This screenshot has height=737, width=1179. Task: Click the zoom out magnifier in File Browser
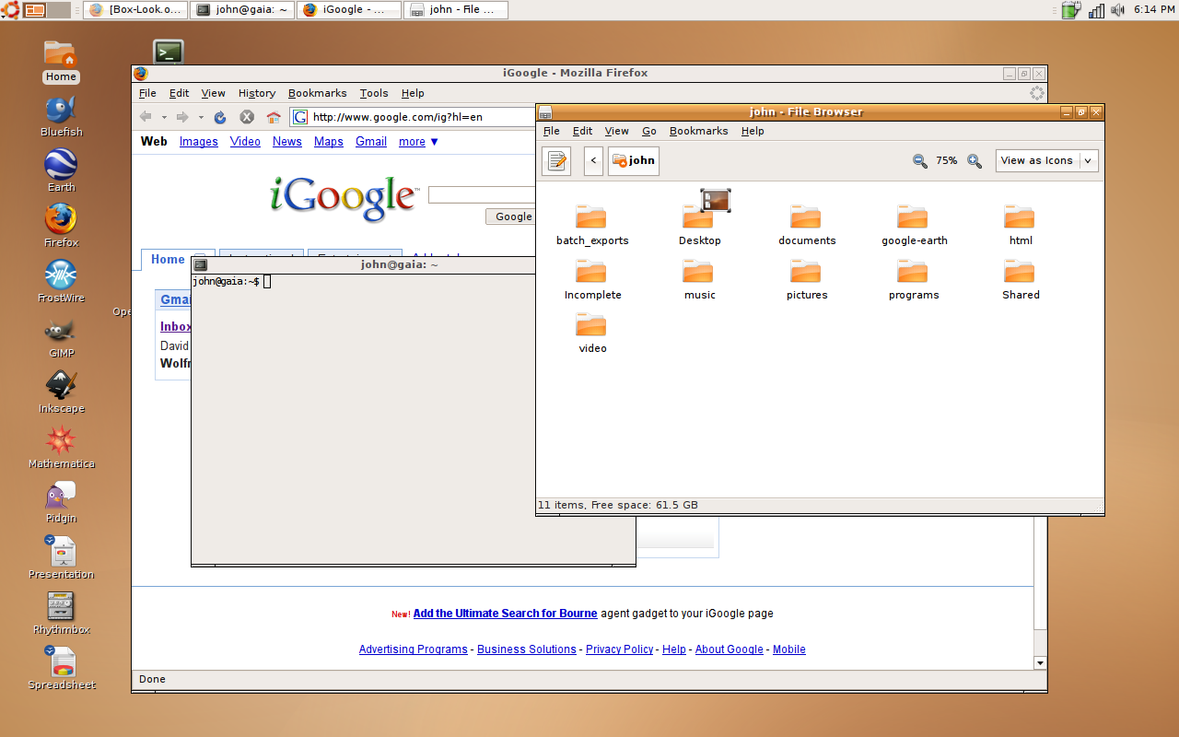pyautogui.click(x=919, y=160)
